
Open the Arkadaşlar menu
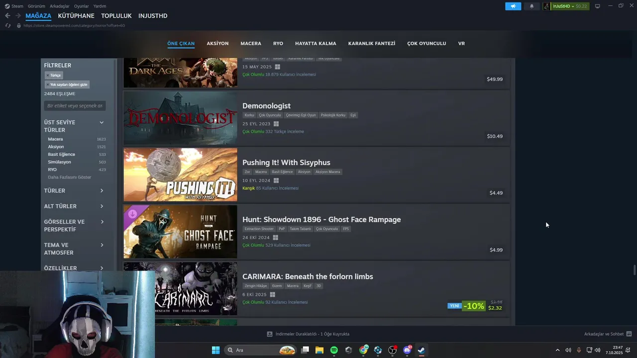pyautogui.click(x=60, y=6)
